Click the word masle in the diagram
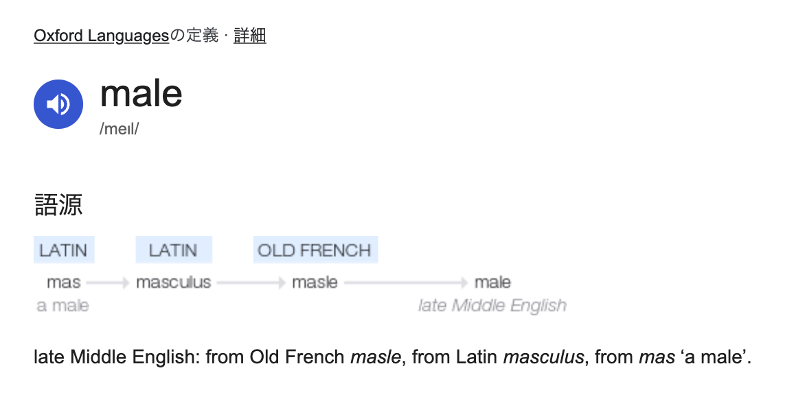The height and width of the screenshot is (399, 794). [x=315, y=282]
